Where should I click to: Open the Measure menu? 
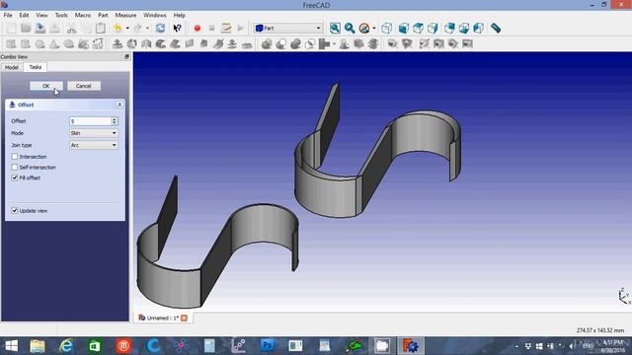tap(125, 15)
